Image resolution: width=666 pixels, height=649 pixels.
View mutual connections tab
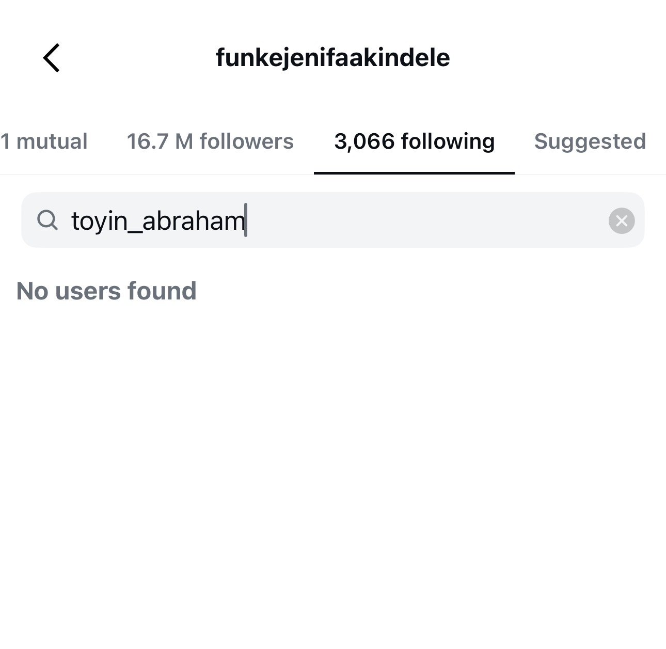click(44, 141)
